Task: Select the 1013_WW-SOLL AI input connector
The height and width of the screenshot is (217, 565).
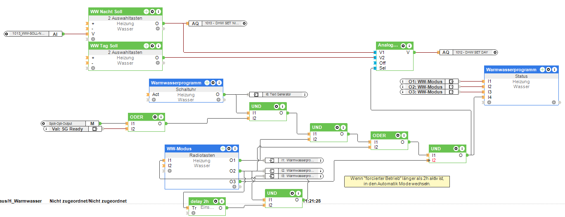Action: point(33,34)
